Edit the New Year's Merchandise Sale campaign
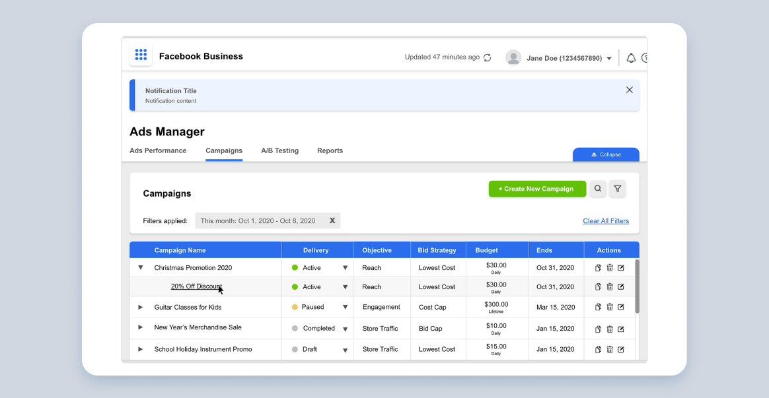This screenshot has width=769, height=398. click(621, 329)
